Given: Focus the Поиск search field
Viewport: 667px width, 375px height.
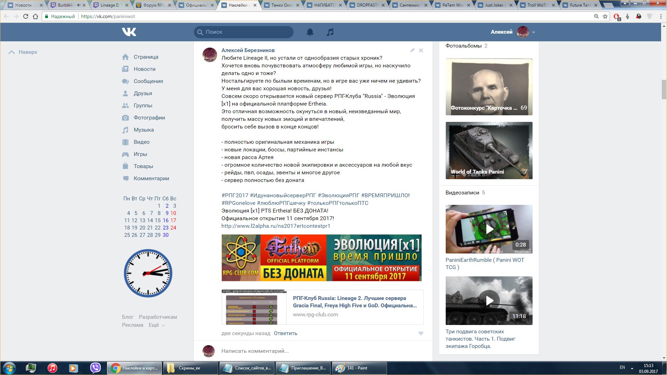Looking at the screenshot, I should pos(244,32).
